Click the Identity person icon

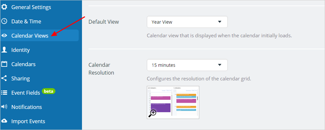pos(4,50)
